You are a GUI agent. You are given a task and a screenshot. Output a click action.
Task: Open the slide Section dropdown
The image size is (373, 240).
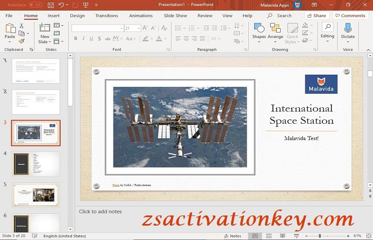point(59,42)
